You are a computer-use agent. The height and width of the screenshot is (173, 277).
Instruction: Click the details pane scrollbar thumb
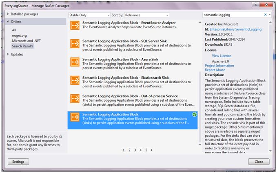coord(270,64)
